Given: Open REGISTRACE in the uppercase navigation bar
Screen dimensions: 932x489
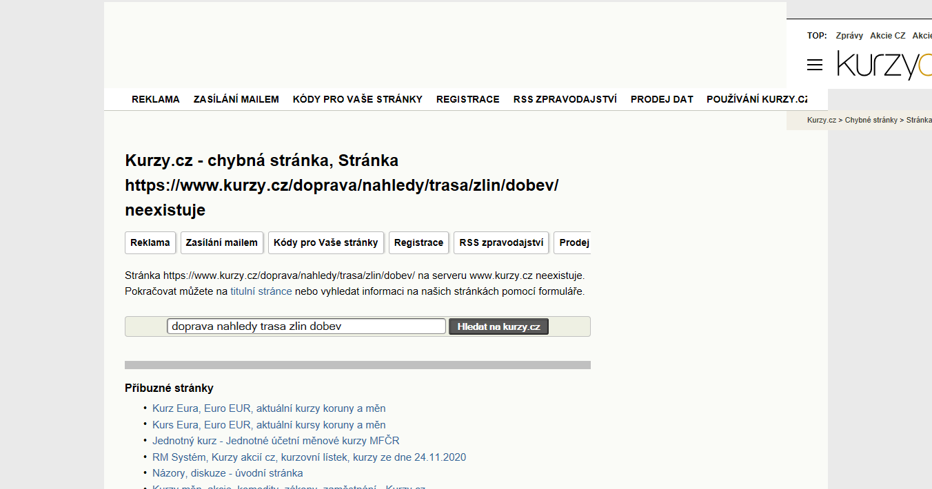Looking at the screenshot, I should coord(468,99).
